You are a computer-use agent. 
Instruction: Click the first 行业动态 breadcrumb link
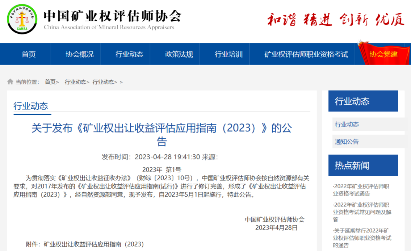75,82
